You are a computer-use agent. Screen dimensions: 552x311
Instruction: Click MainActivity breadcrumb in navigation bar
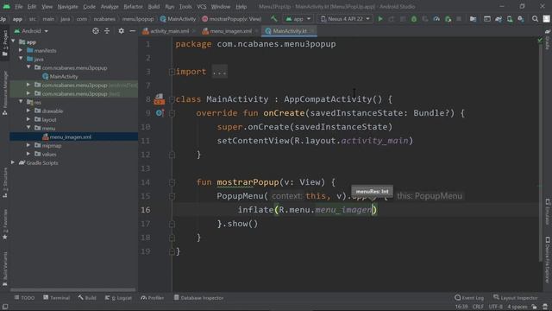point(178,19)
